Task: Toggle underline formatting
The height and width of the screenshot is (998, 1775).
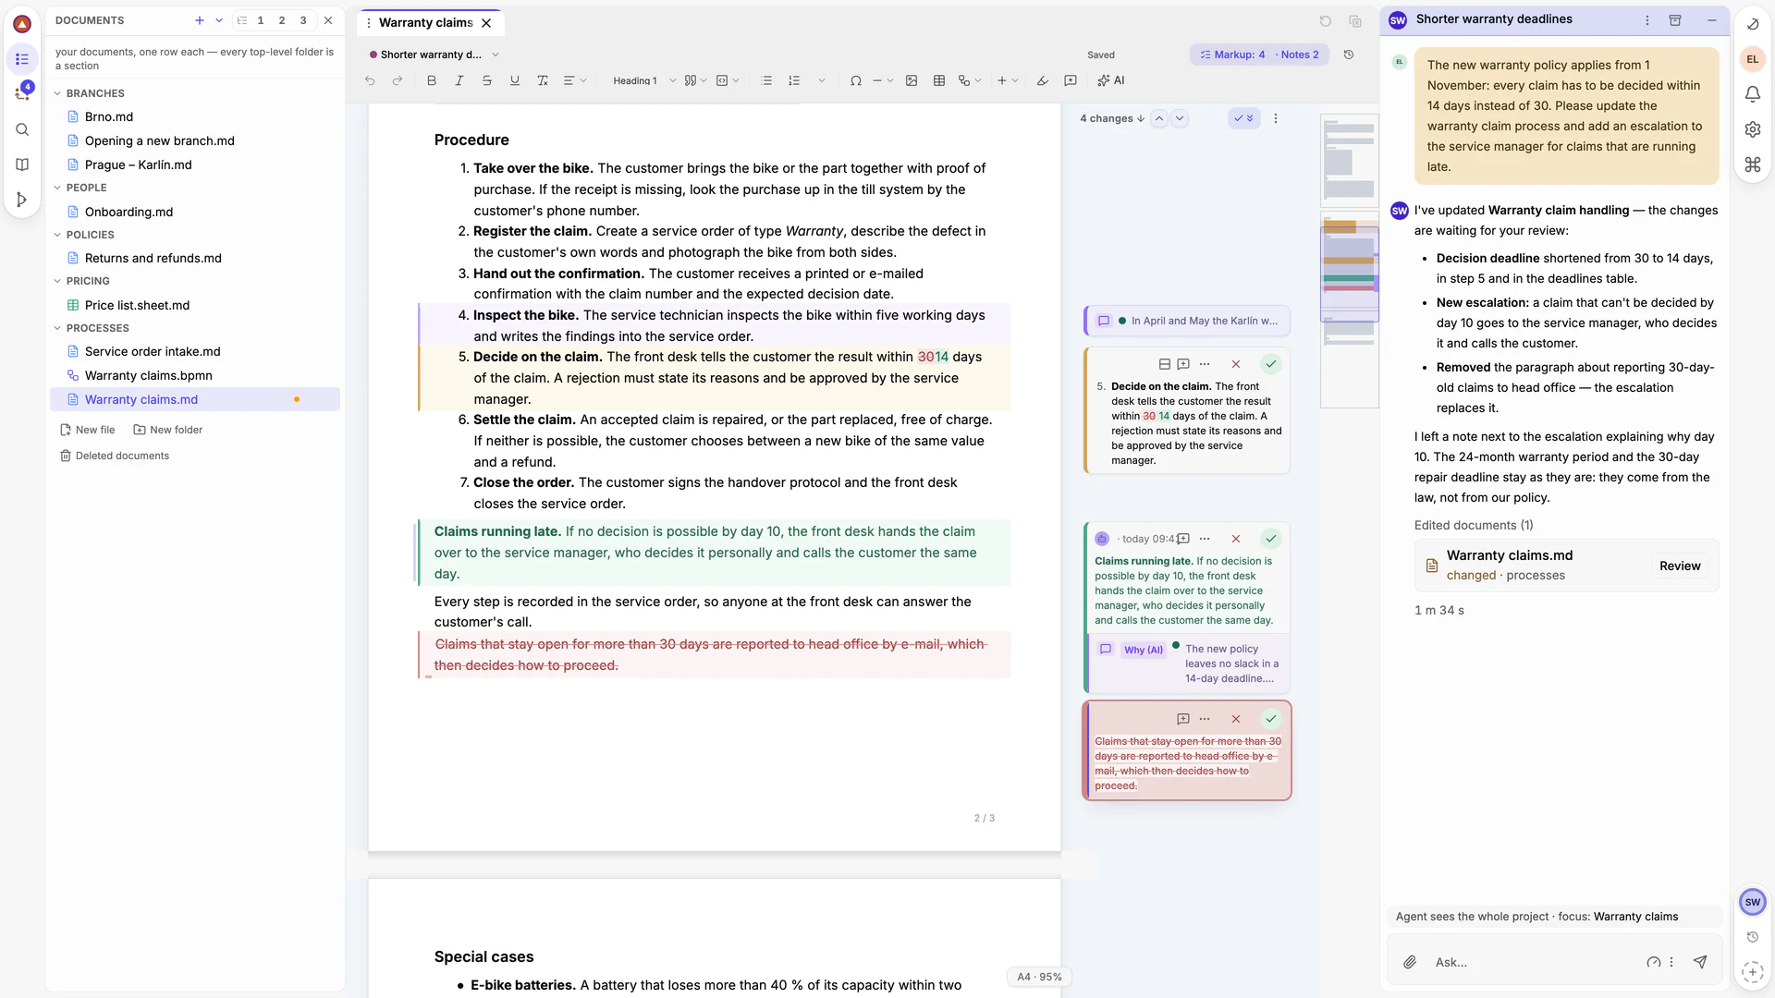Action: click(x=515, y=80)
